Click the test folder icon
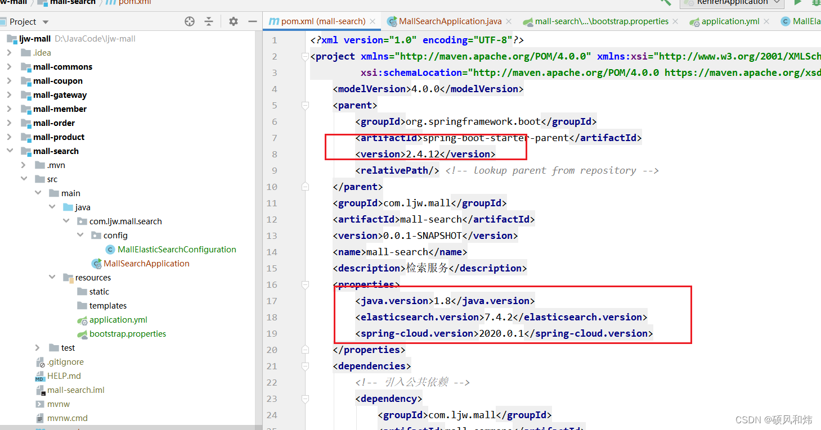Viewport: 821px width, 430px height. pos(54,348)
